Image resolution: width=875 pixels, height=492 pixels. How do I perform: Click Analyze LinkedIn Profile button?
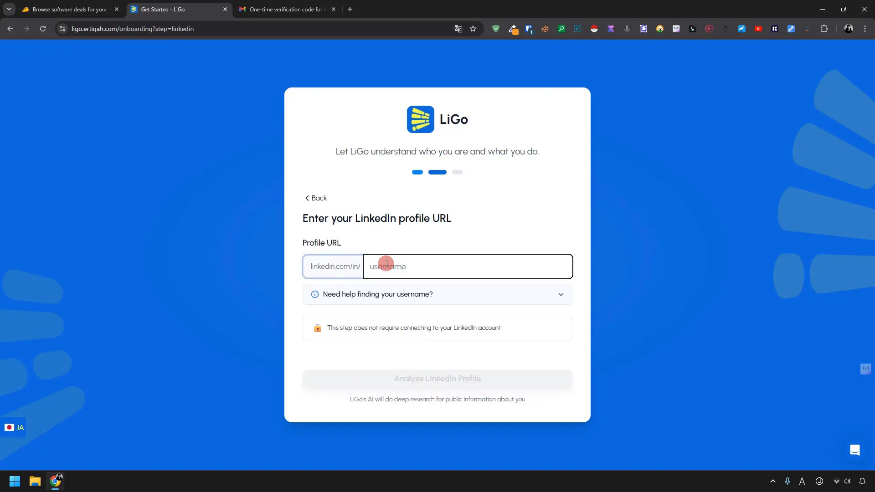437,379
